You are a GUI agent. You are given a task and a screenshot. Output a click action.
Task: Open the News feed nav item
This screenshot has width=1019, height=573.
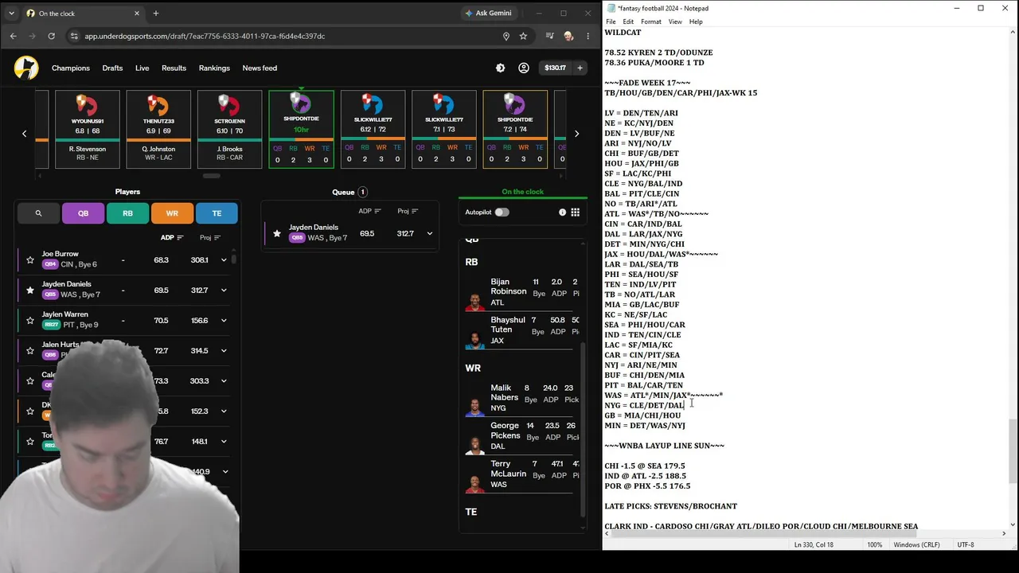point(260,68)
